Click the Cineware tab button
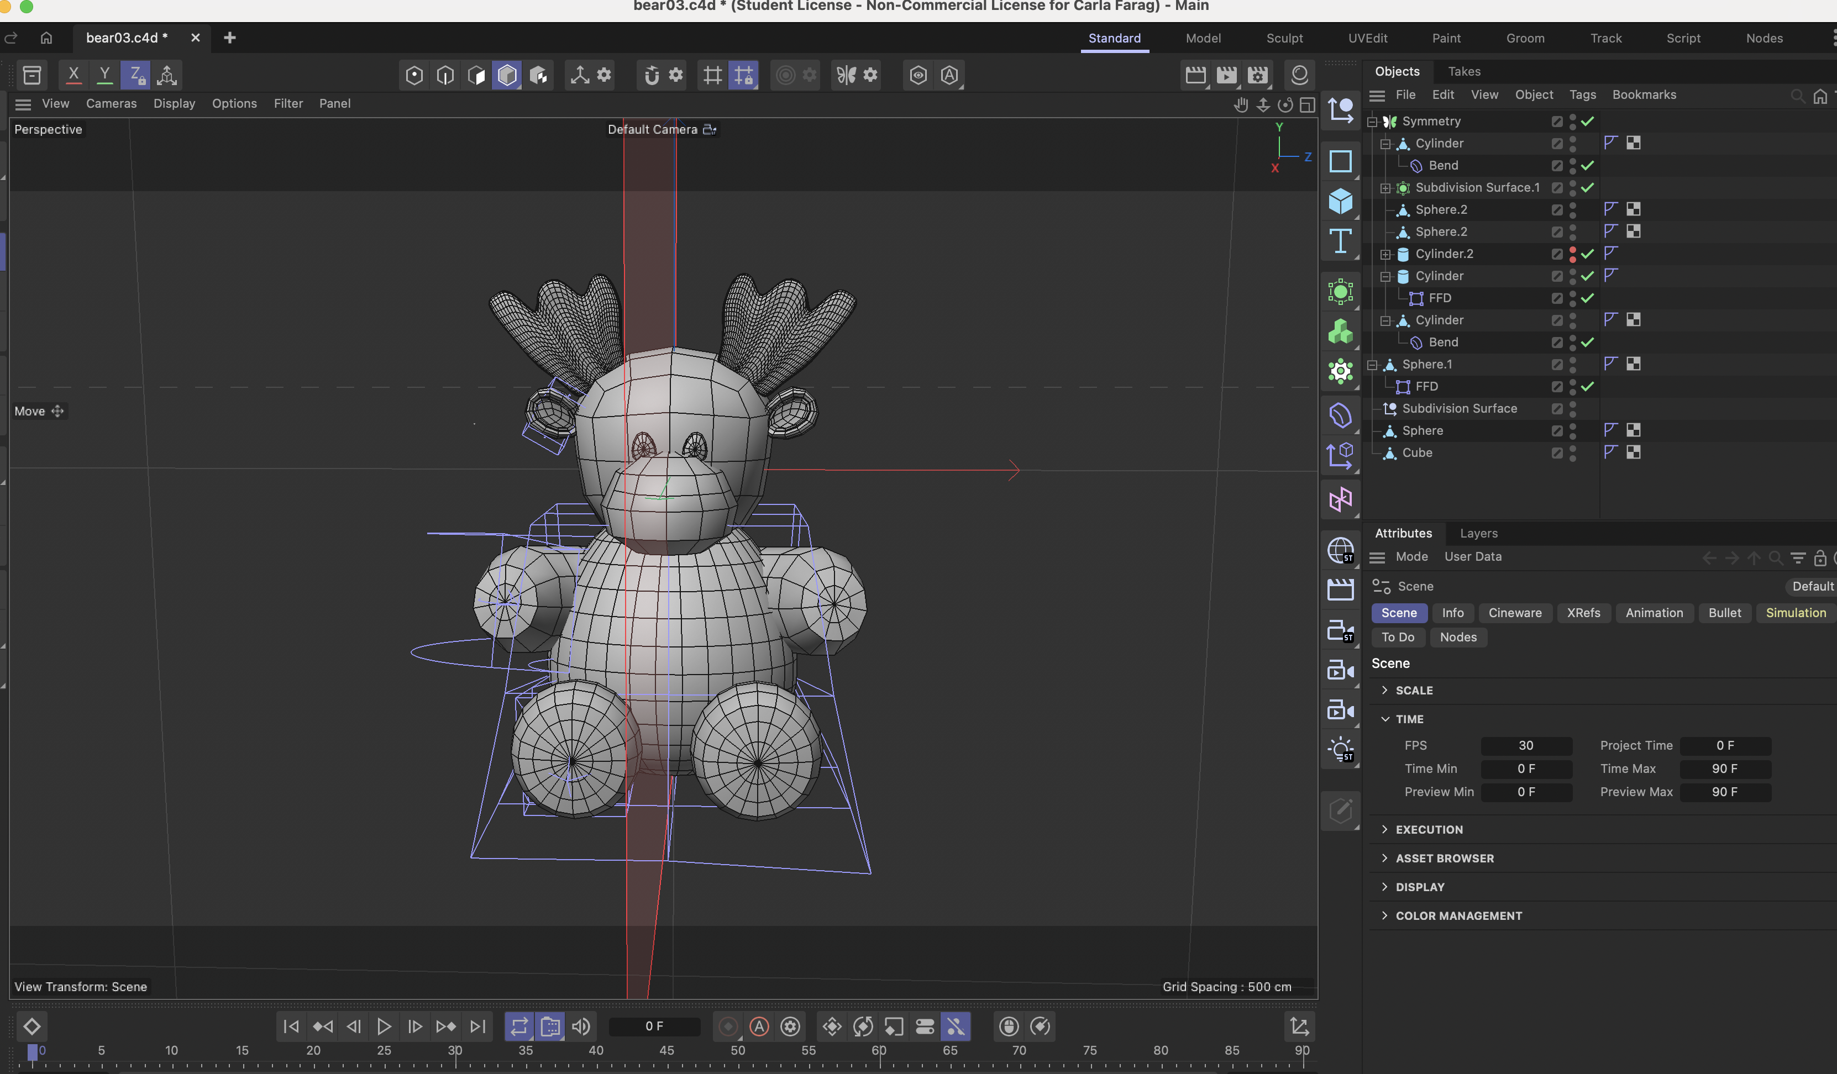The image size is (1837, 1074). point(1514,613)
